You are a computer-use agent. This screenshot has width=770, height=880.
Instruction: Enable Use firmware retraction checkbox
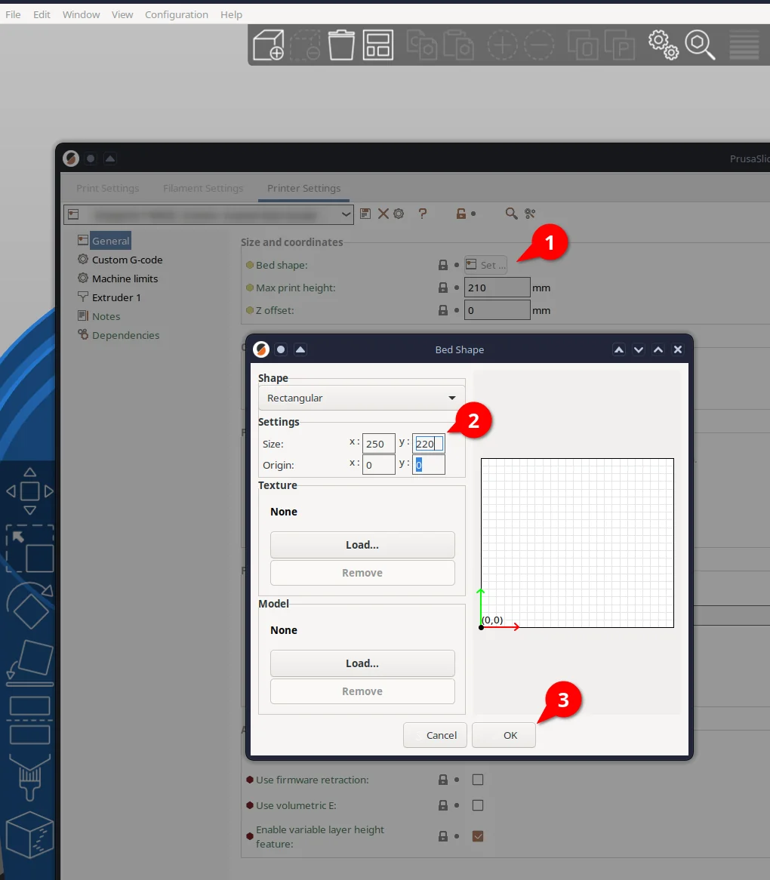[478, 780]
